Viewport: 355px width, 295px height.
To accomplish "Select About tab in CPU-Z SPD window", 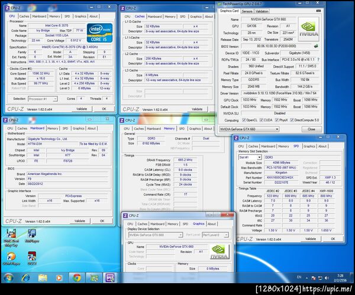I will coord(322,146).
